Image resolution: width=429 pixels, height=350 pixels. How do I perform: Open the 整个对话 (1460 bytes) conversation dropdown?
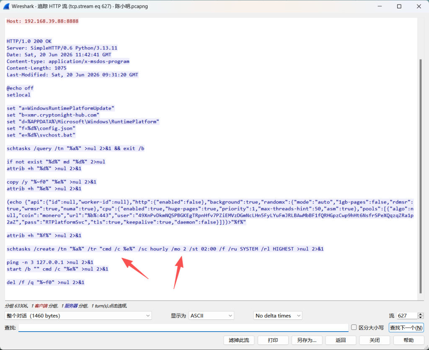point(78,316)
